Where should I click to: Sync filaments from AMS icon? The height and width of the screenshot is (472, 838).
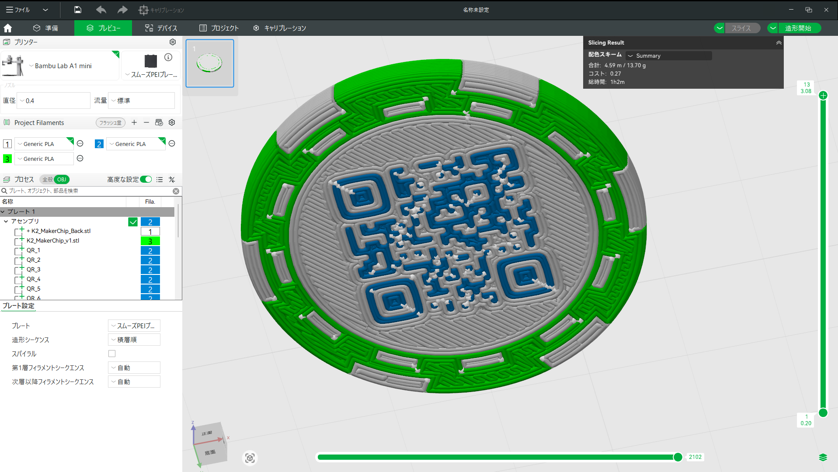[x=159, y=122]
